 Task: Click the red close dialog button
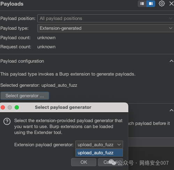pos(3,107)
